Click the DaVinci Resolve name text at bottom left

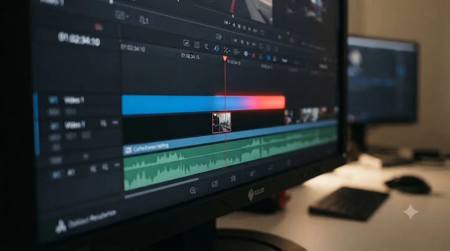tap(92, 219)
